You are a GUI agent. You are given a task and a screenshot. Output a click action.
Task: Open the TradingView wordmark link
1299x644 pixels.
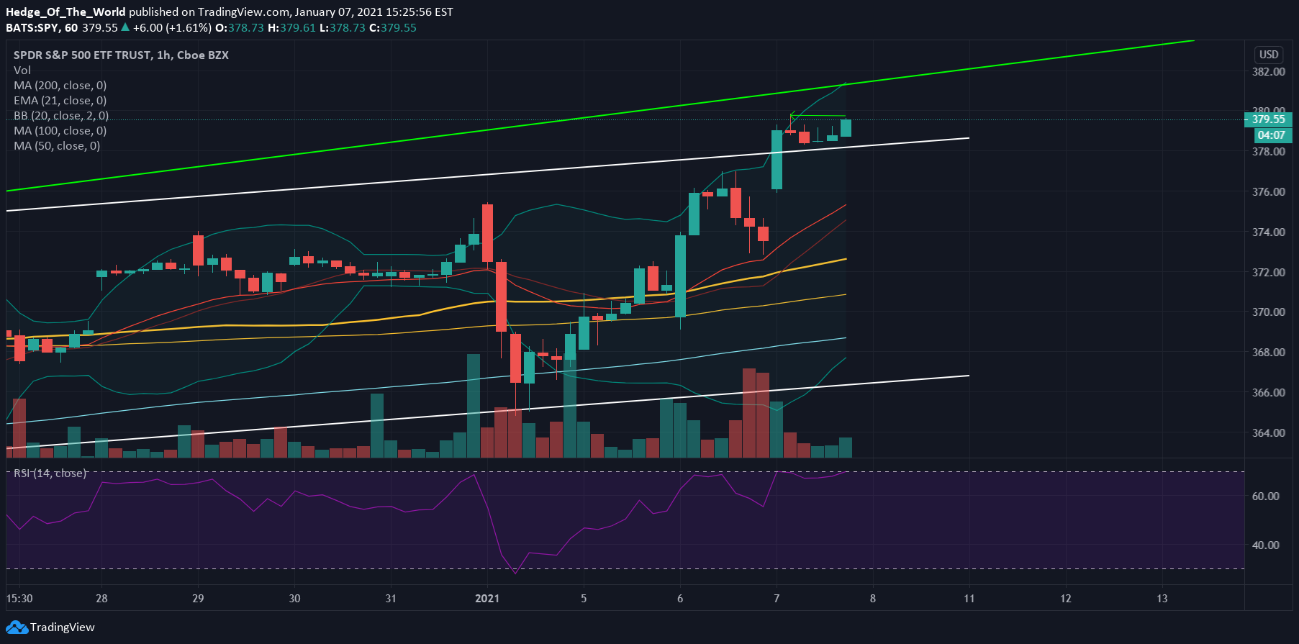63,627
